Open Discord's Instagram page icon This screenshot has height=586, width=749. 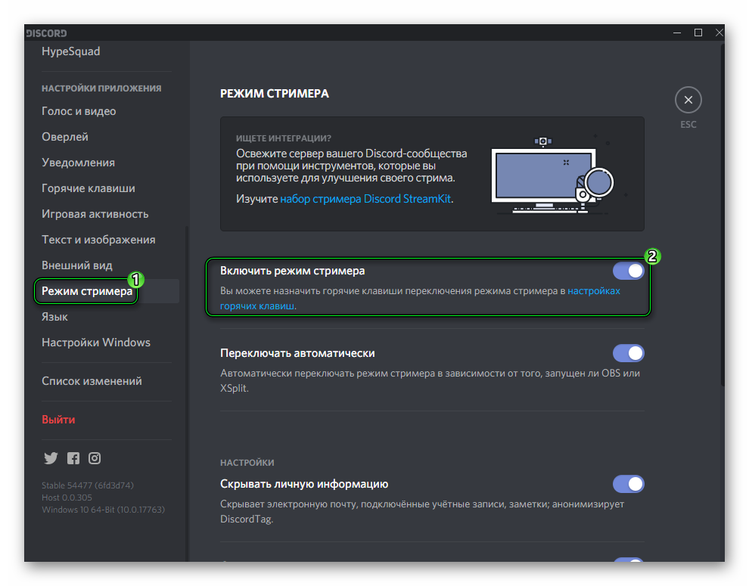click(x=95, y=458)
